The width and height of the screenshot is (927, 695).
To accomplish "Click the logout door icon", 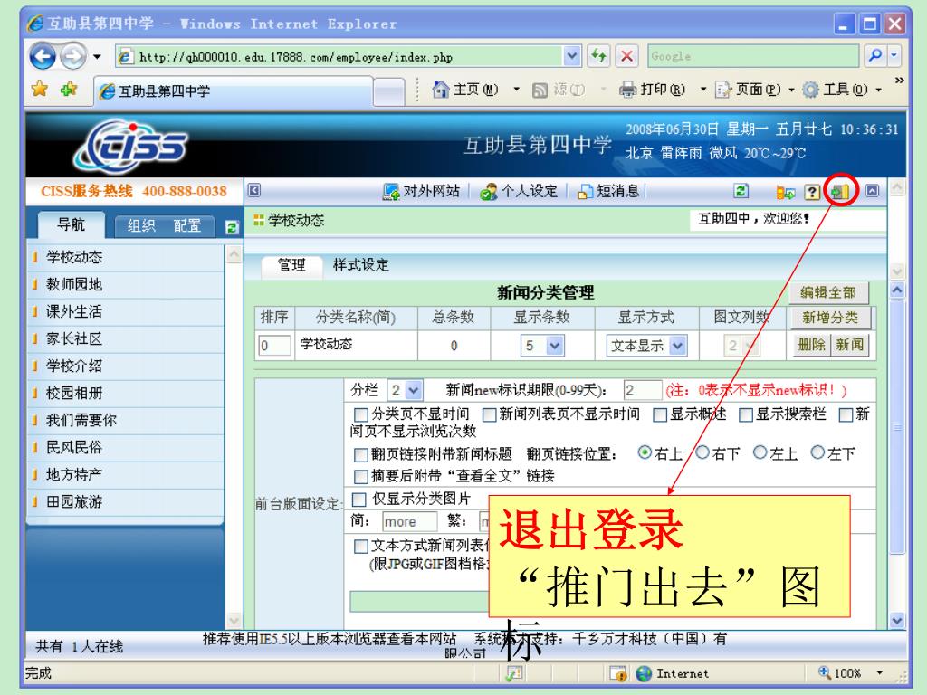I will [840, 191].
